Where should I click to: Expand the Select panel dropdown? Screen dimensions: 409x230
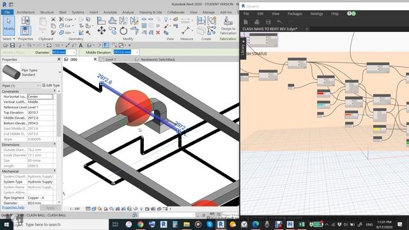8,39
